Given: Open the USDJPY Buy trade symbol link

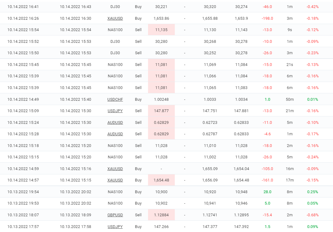Looking at the screenshot, I should click(x=115, y=226).
